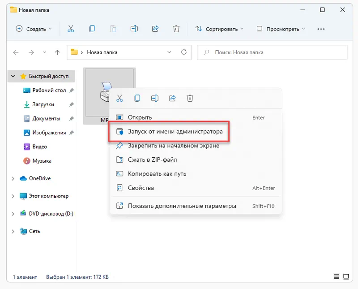Click the Share icon in top toolbar
The image size is (358, 289).
(x=155, y=29)
